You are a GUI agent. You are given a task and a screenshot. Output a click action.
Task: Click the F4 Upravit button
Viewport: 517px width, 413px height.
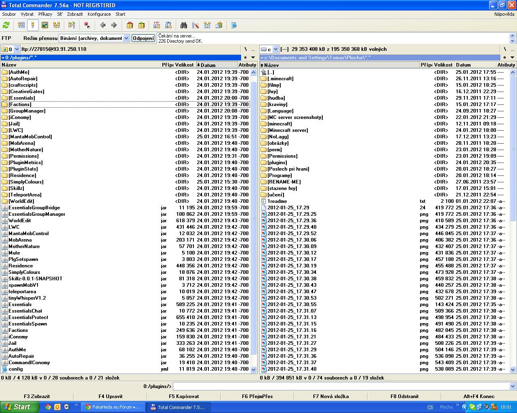110,396
